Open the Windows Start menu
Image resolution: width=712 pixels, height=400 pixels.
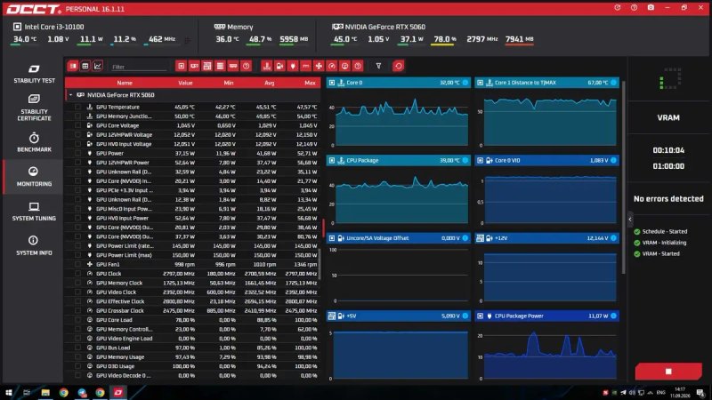9,393
